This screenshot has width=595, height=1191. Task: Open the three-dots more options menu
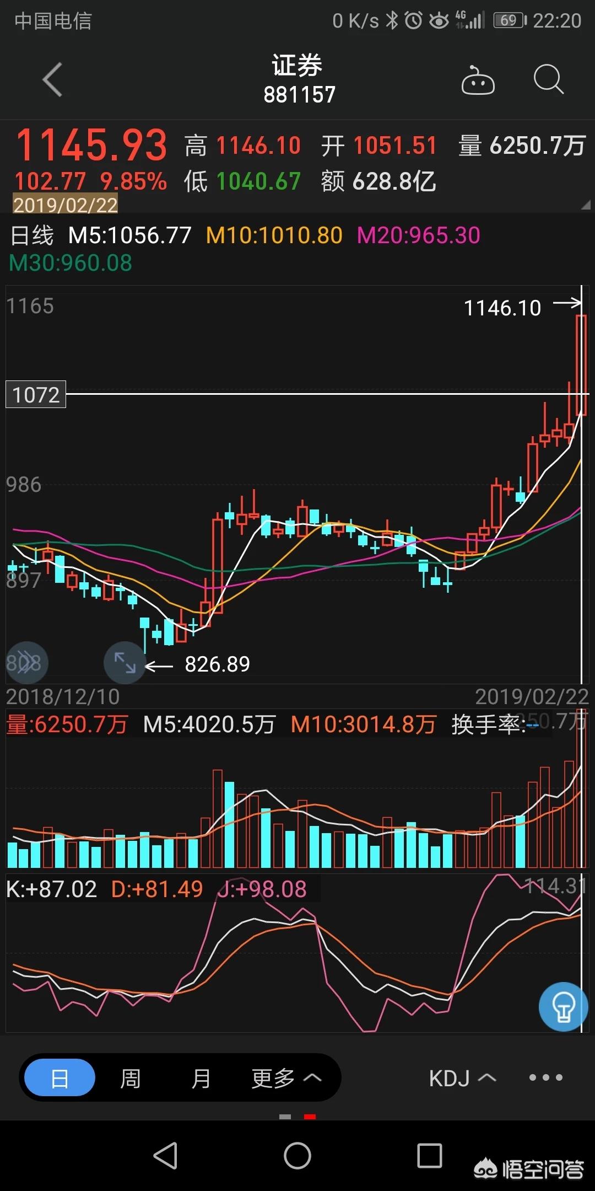click(x=545, y=1077)
